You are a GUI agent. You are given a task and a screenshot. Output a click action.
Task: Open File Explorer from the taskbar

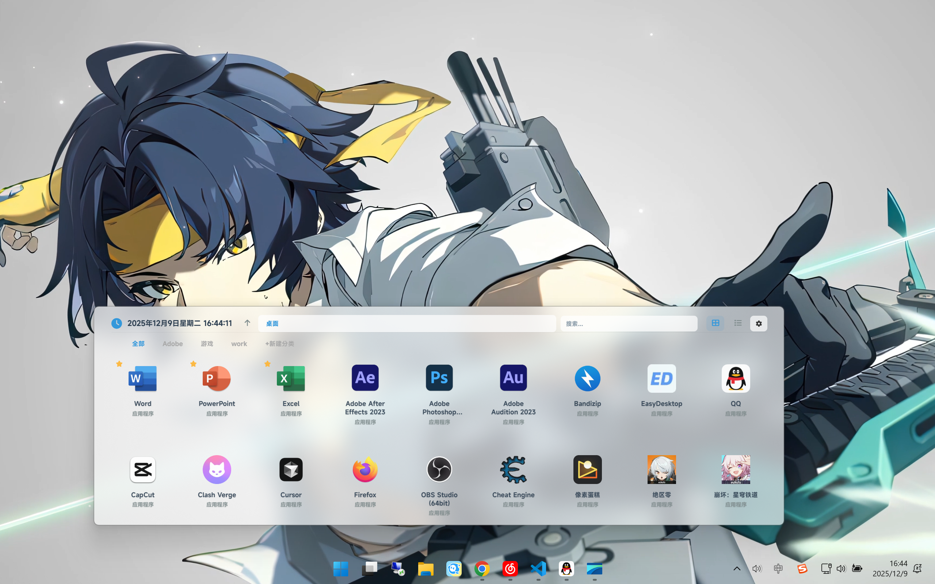pos(426,569)
